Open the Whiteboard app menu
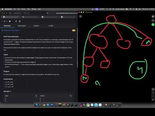 pyautogui.click(x=8, y=9)
